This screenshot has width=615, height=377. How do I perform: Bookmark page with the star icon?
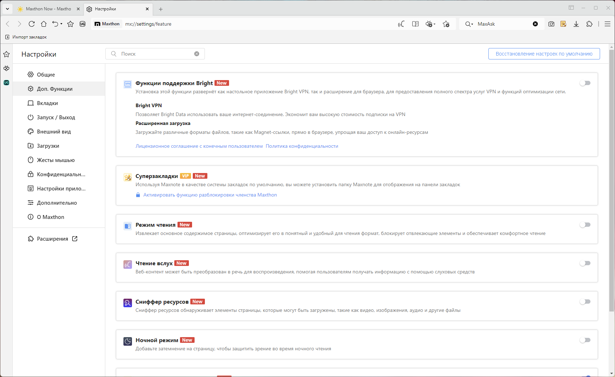[70, 24]
